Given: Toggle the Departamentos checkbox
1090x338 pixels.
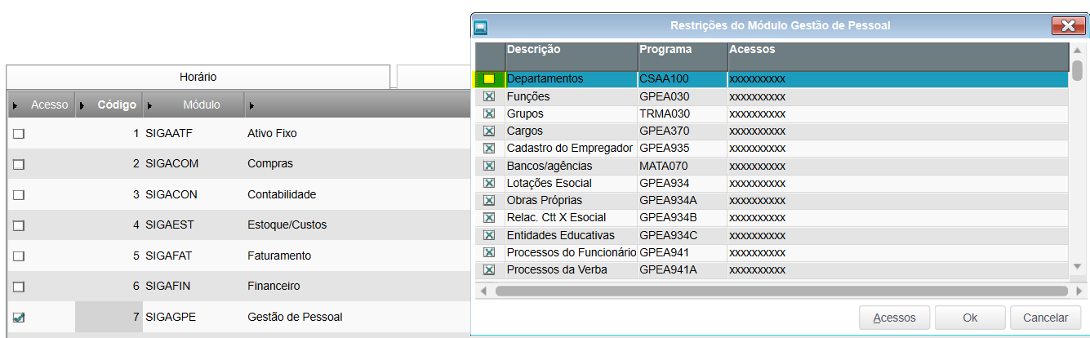Looking at the screenshot, I should click(x=489, y=79).
